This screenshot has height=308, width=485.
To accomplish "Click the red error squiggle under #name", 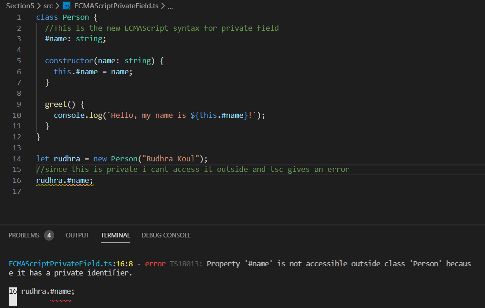I will (x=60, y=301).
